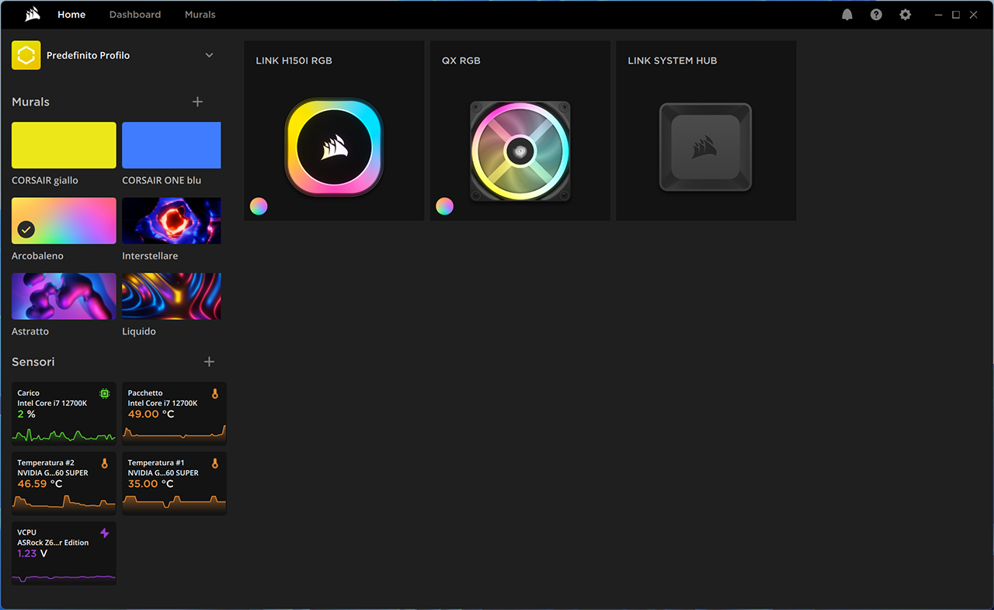994x610 pixels.
Task: Click the green chip icon on the Carico sensor
Action: (x=105, y=393)
